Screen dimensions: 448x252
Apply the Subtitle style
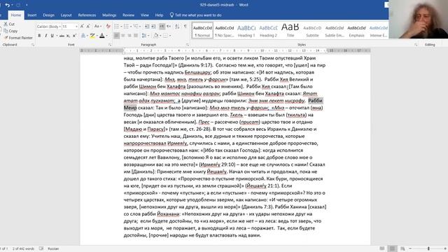312,31
